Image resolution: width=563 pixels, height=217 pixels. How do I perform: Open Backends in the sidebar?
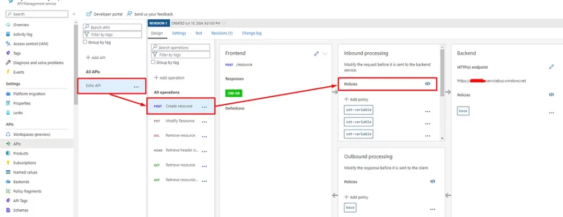[21, 182]
